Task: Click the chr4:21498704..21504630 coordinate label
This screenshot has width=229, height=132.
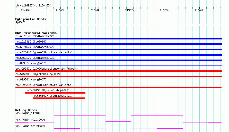Action: coord(33,6)
